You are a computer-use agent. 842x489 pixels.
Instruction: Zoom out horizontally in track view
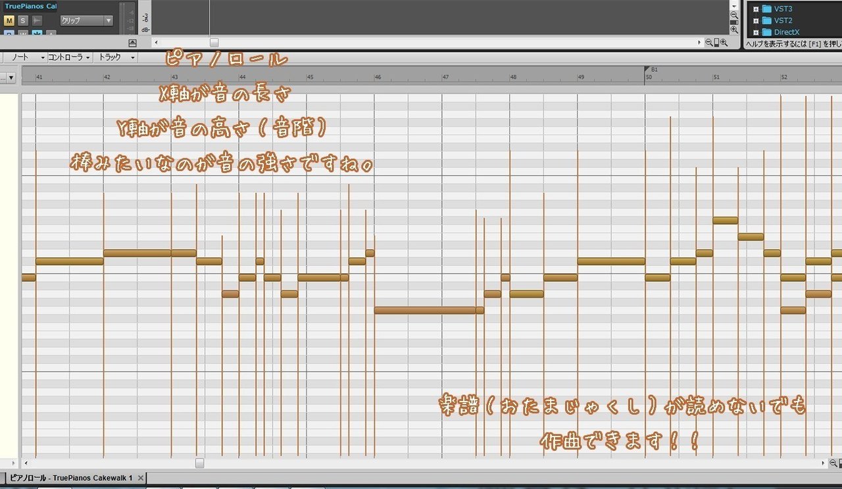(709, 43)
